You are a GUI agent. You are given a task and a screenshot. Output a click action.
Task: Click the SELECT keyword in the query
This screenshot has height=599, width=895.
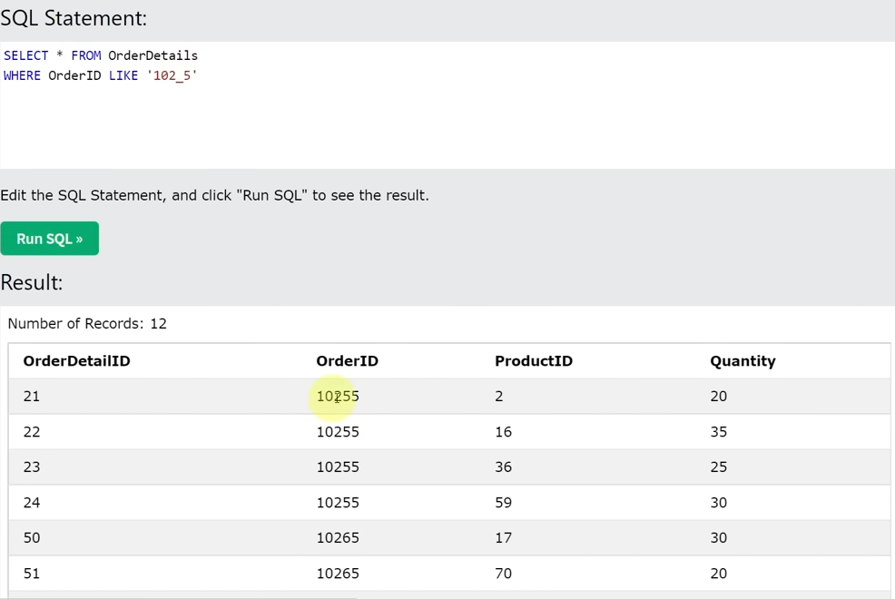(x=26, y=56)
